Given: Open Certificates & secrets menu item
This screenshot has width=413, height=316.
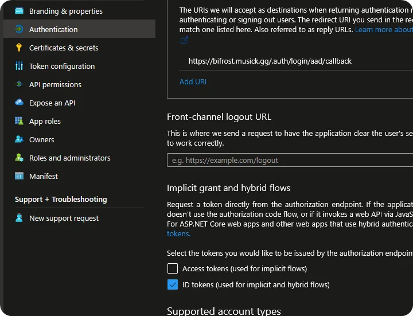Looking at the screenshot, I should coord(64,48).
